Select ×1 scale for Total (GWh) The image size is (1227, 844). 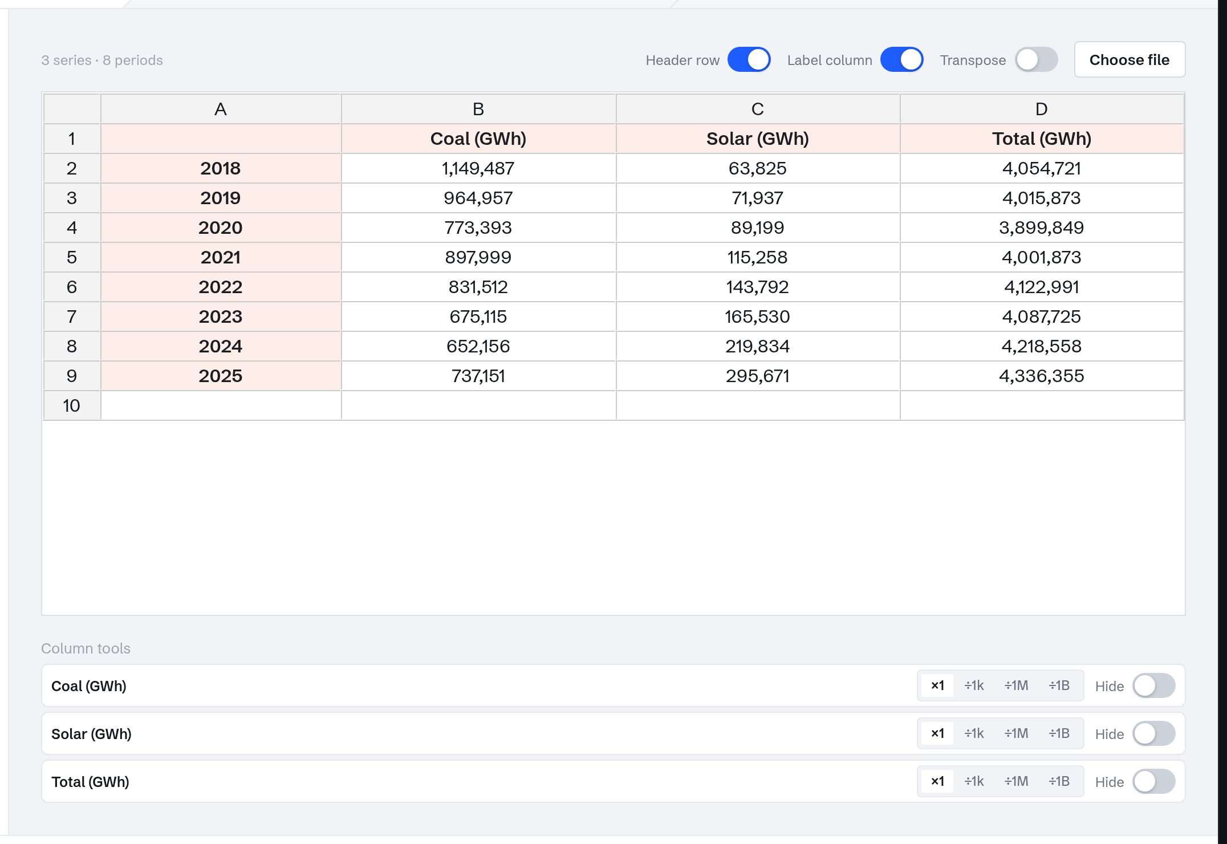[937, 781]
